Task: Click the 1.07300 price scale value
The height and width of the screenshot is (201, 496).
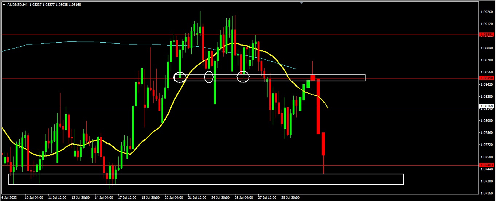Action: [x=487, y=181]
